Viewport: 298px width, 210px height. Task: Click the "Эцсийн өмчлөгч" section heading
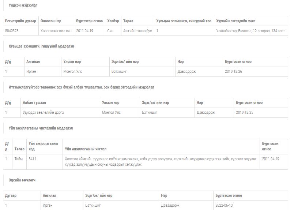tap(22, 180)
